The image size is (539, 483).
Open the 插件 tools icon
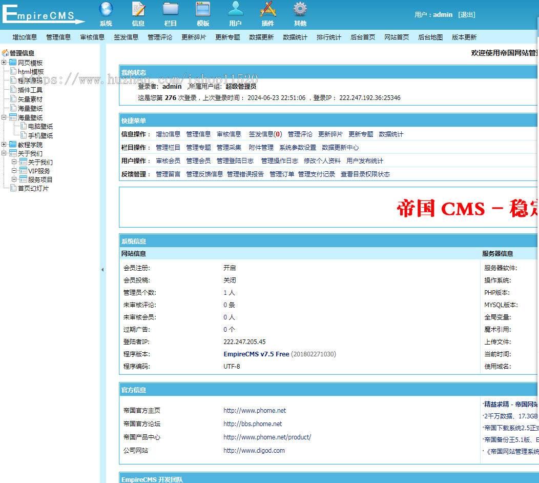pos(268,10)
